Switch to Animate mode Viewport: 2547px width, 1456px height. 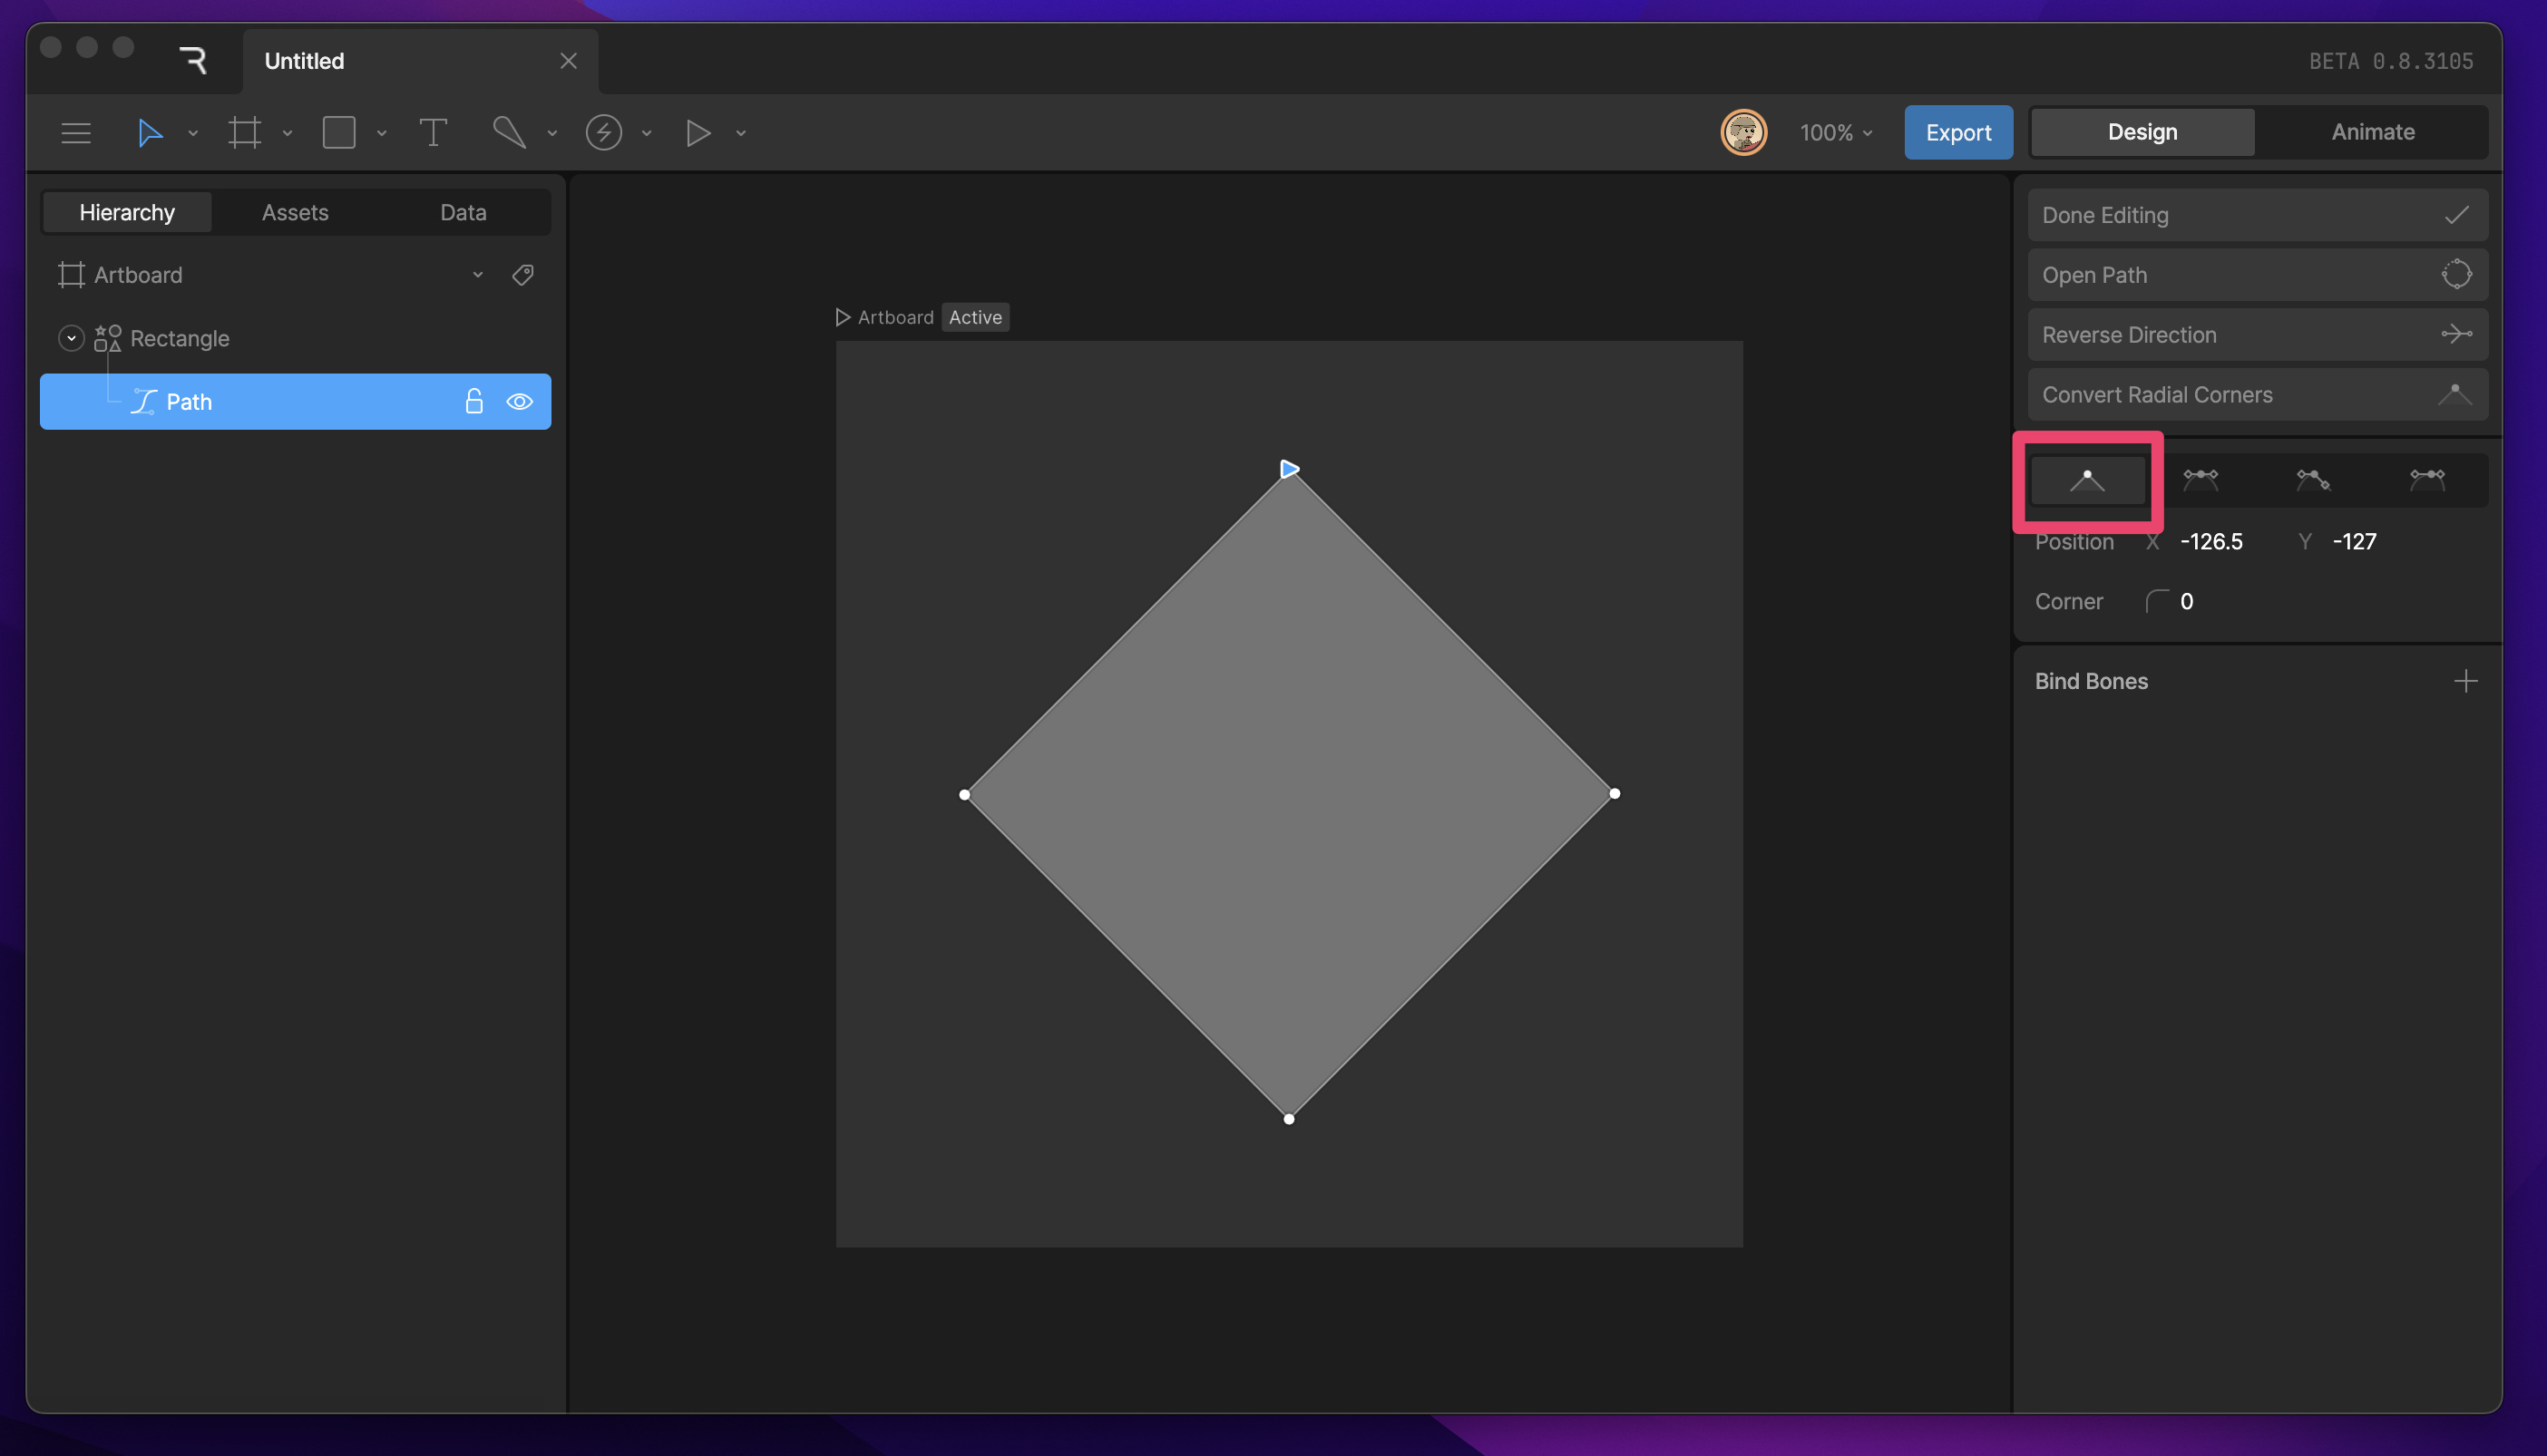pos(2372,132)
